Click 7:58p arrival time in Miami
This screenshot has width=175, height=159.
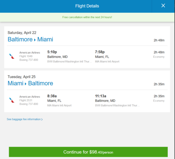pyautogui.click(x=100, y=52)
